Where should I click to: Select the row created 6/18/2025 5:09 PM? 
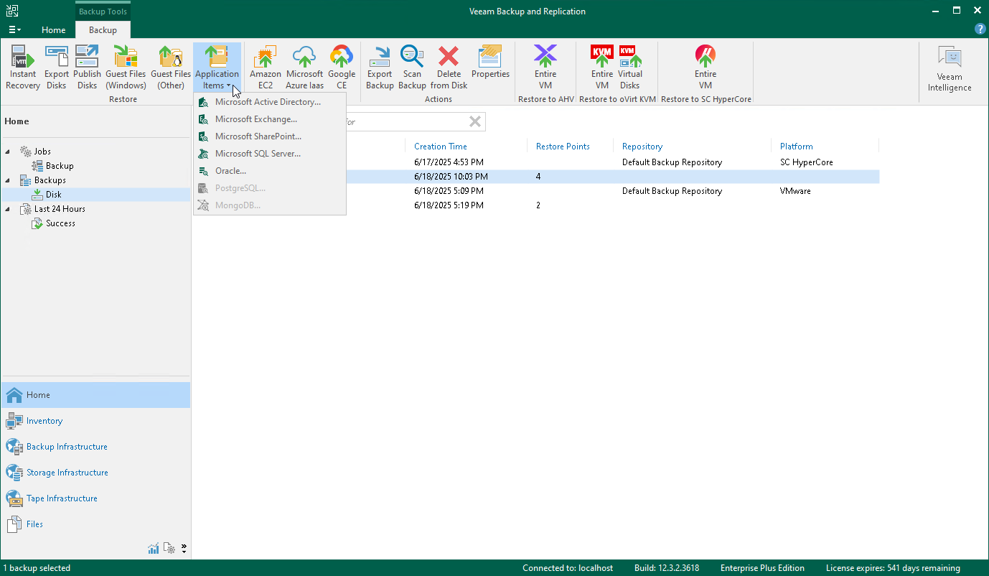(612, 191)
